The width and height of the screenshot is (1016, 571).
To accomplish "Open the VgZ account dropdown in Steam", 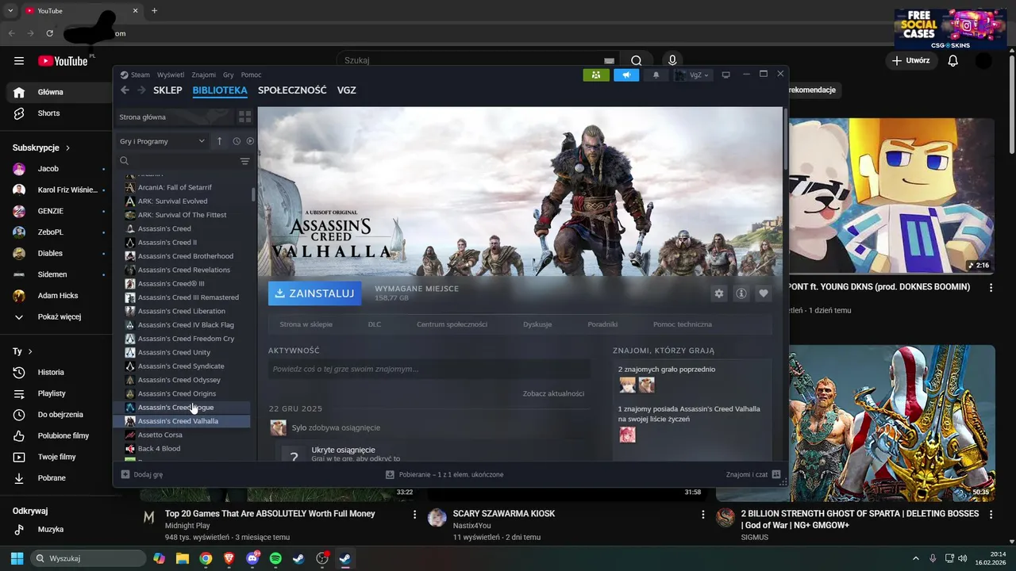I will point(692,75).
